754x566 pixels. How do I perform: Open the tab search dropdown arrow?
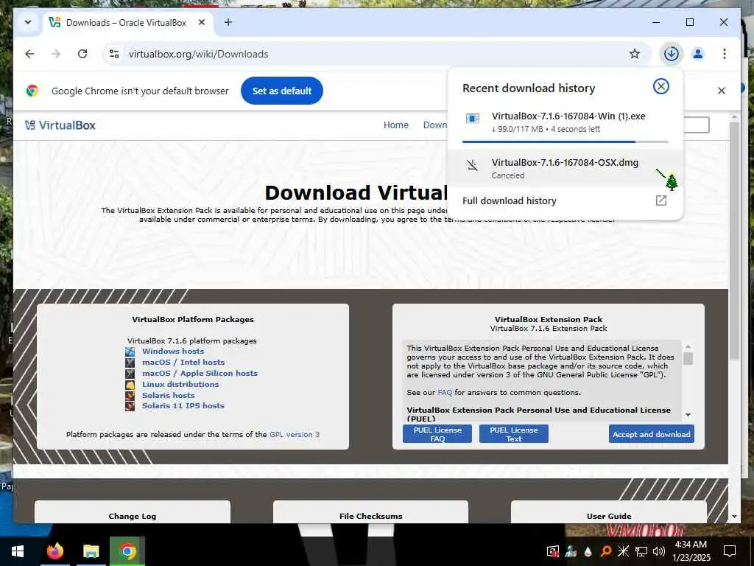point(28,22)
